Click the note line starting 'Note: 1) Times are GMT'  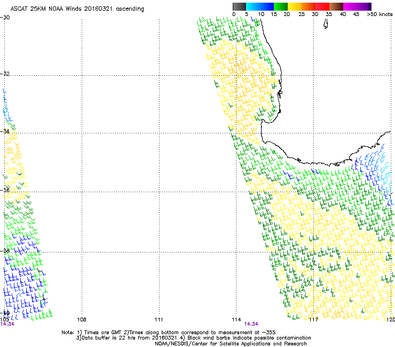168,333
